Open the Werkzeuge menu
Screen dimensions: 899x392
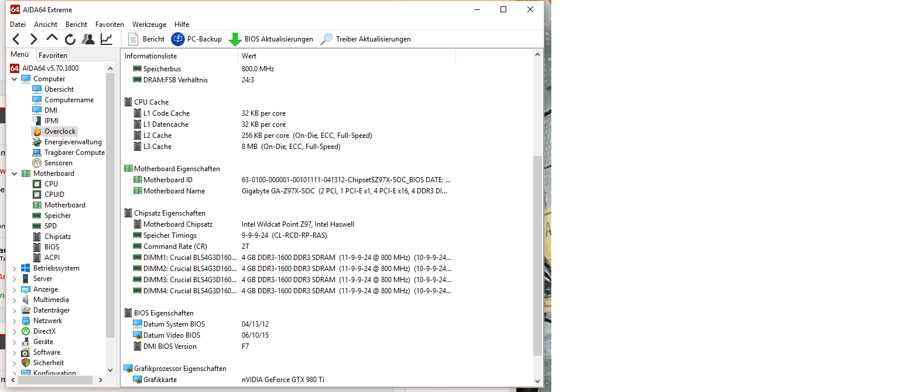(x=149, y=25)
